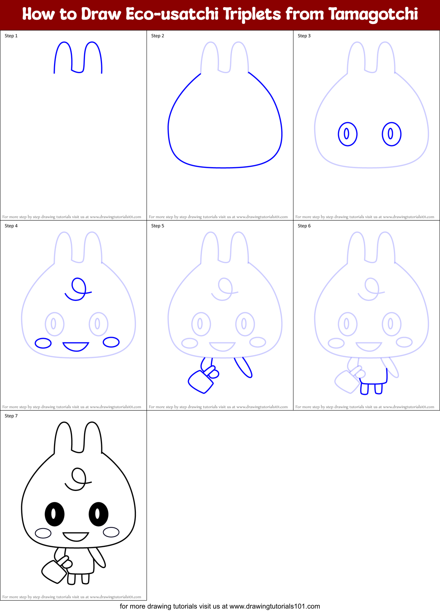Click the Step 5 panel footer site text

coord(218,407)
